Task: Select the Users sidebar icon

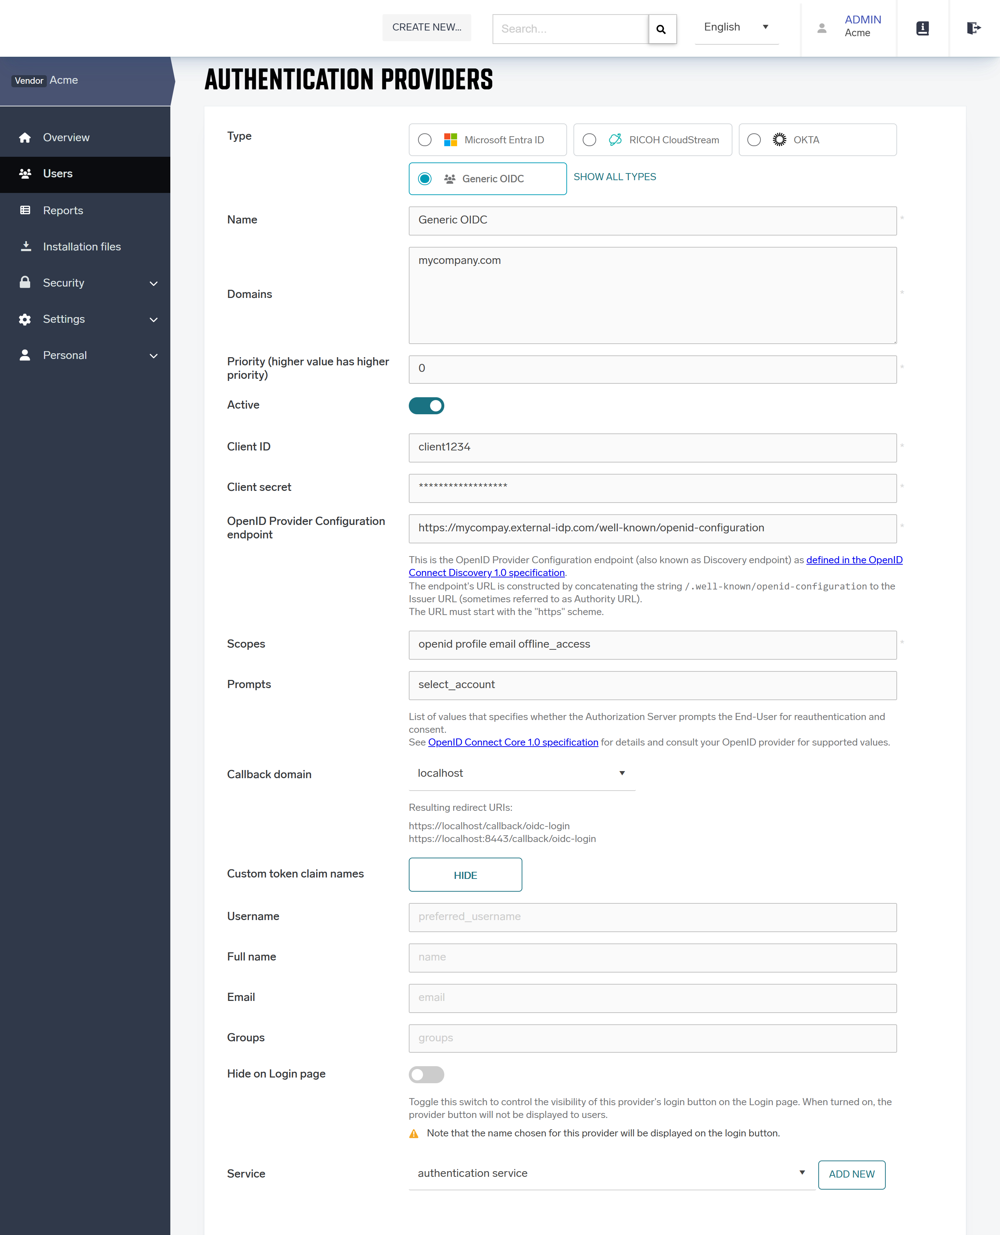Action: point(25,173)
